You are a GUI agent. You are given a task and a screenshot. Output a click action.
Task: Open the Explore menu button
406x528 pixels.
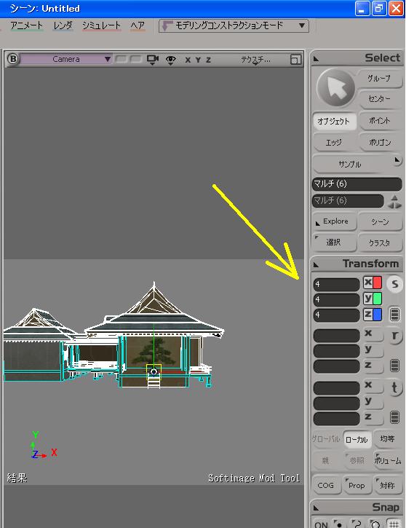[335, 221]
